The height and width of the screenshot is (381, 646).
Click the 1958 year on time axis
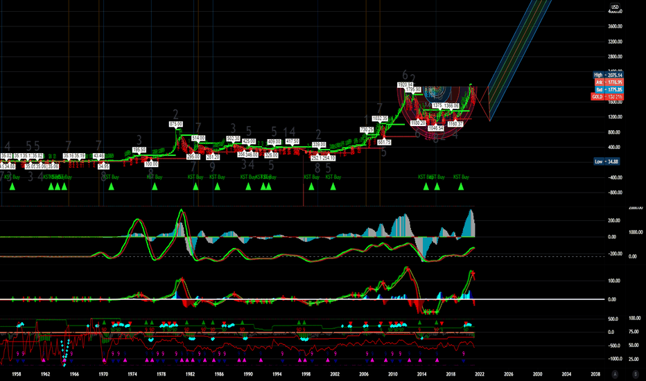click(x=17, y=374)
